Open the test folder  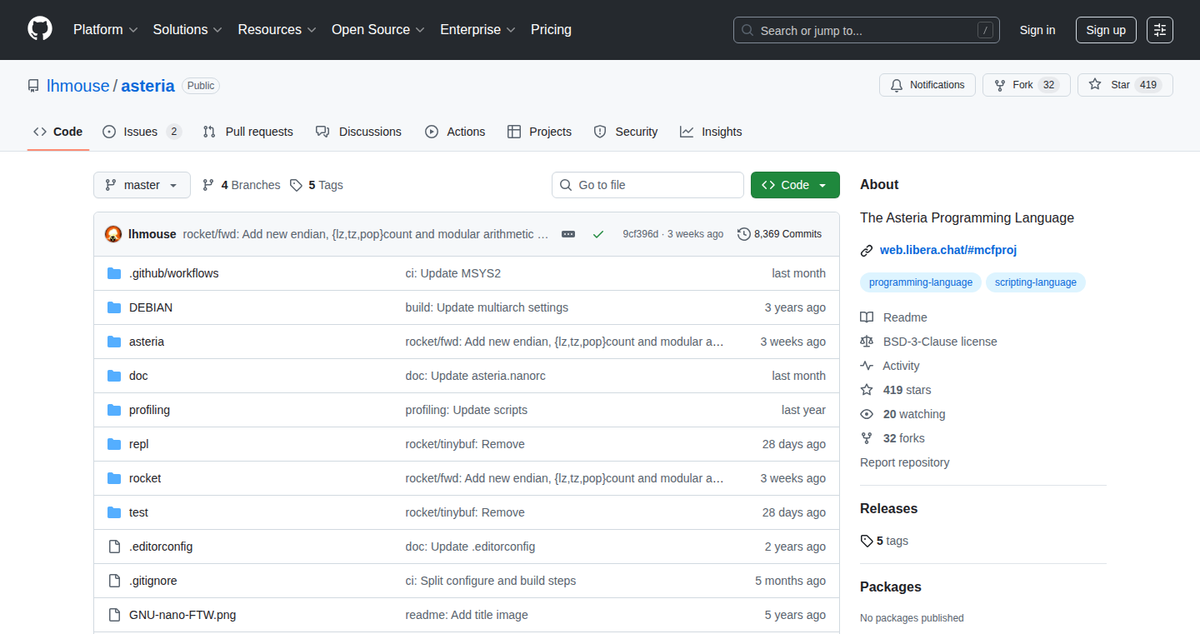tap(139, 512)
